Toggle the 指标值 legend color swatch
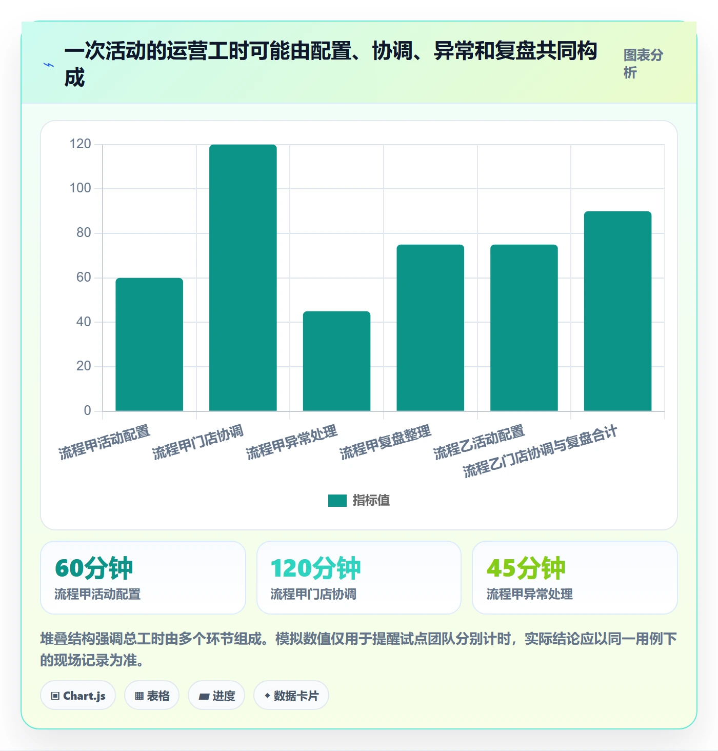 coord(337,501)
